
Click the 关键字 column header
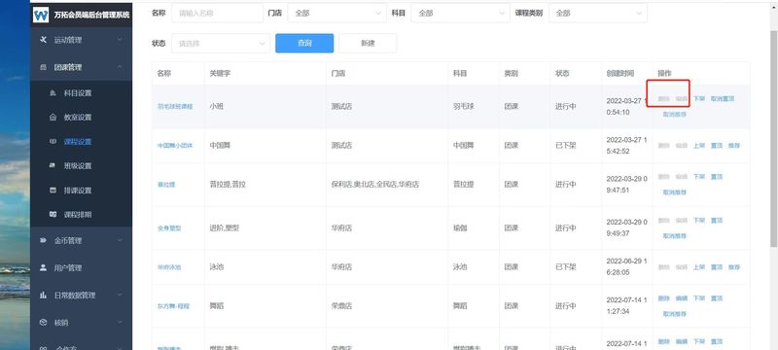(221, 73)
